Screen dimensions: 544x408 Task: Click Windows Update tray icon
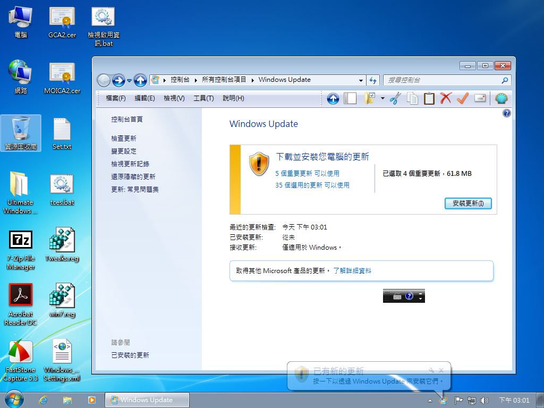(443, 401)
